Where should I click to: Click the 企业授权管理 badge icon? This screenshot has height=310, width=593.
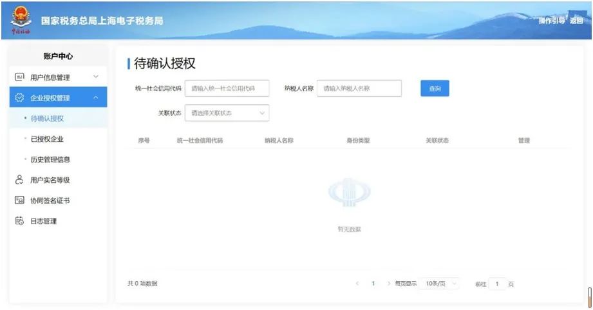(x=19, y=98)
